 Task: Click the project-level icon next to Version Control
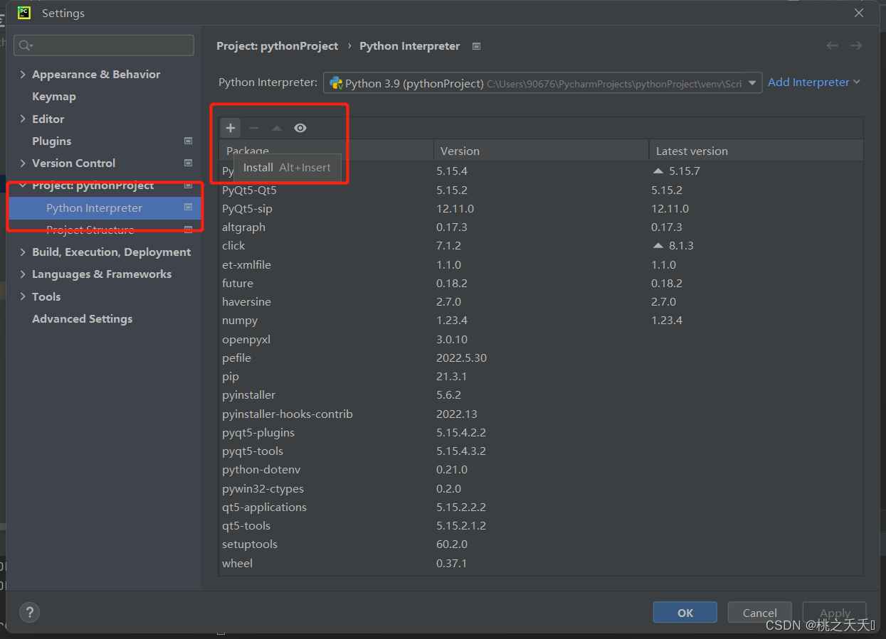[188, 163]
